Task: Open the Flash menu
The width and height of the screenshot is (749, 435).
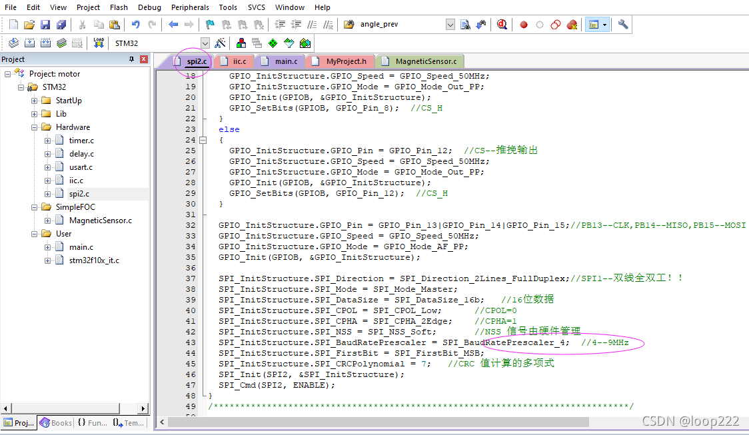Action: click(119, 7)
